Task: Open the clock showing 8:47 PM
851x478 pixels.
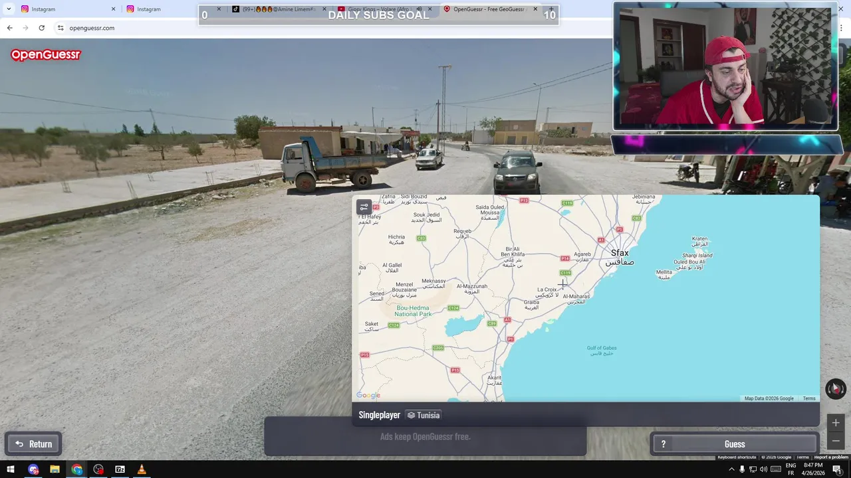Action: (814, 469)
